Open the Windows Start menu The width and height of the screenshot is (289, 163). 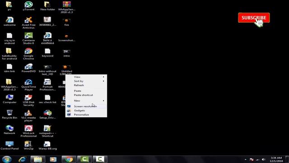point(7,159)
